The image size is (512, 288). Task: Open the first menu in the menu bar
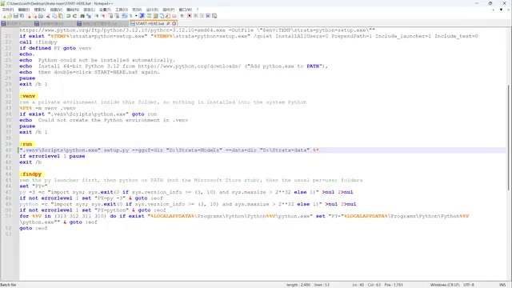[x=8, y=10]
